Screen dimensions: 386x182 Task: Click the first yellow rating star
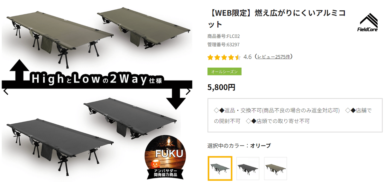[210, 57]
